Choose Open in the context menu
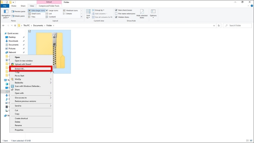 (x=31, y=57)
